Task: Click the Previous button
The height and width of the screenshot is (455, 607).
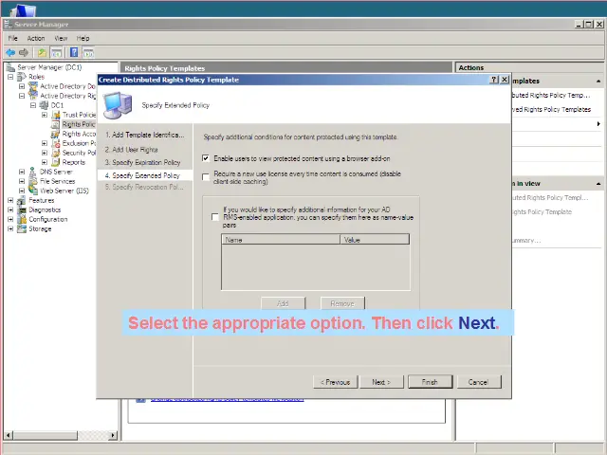Action: [335, 382]
